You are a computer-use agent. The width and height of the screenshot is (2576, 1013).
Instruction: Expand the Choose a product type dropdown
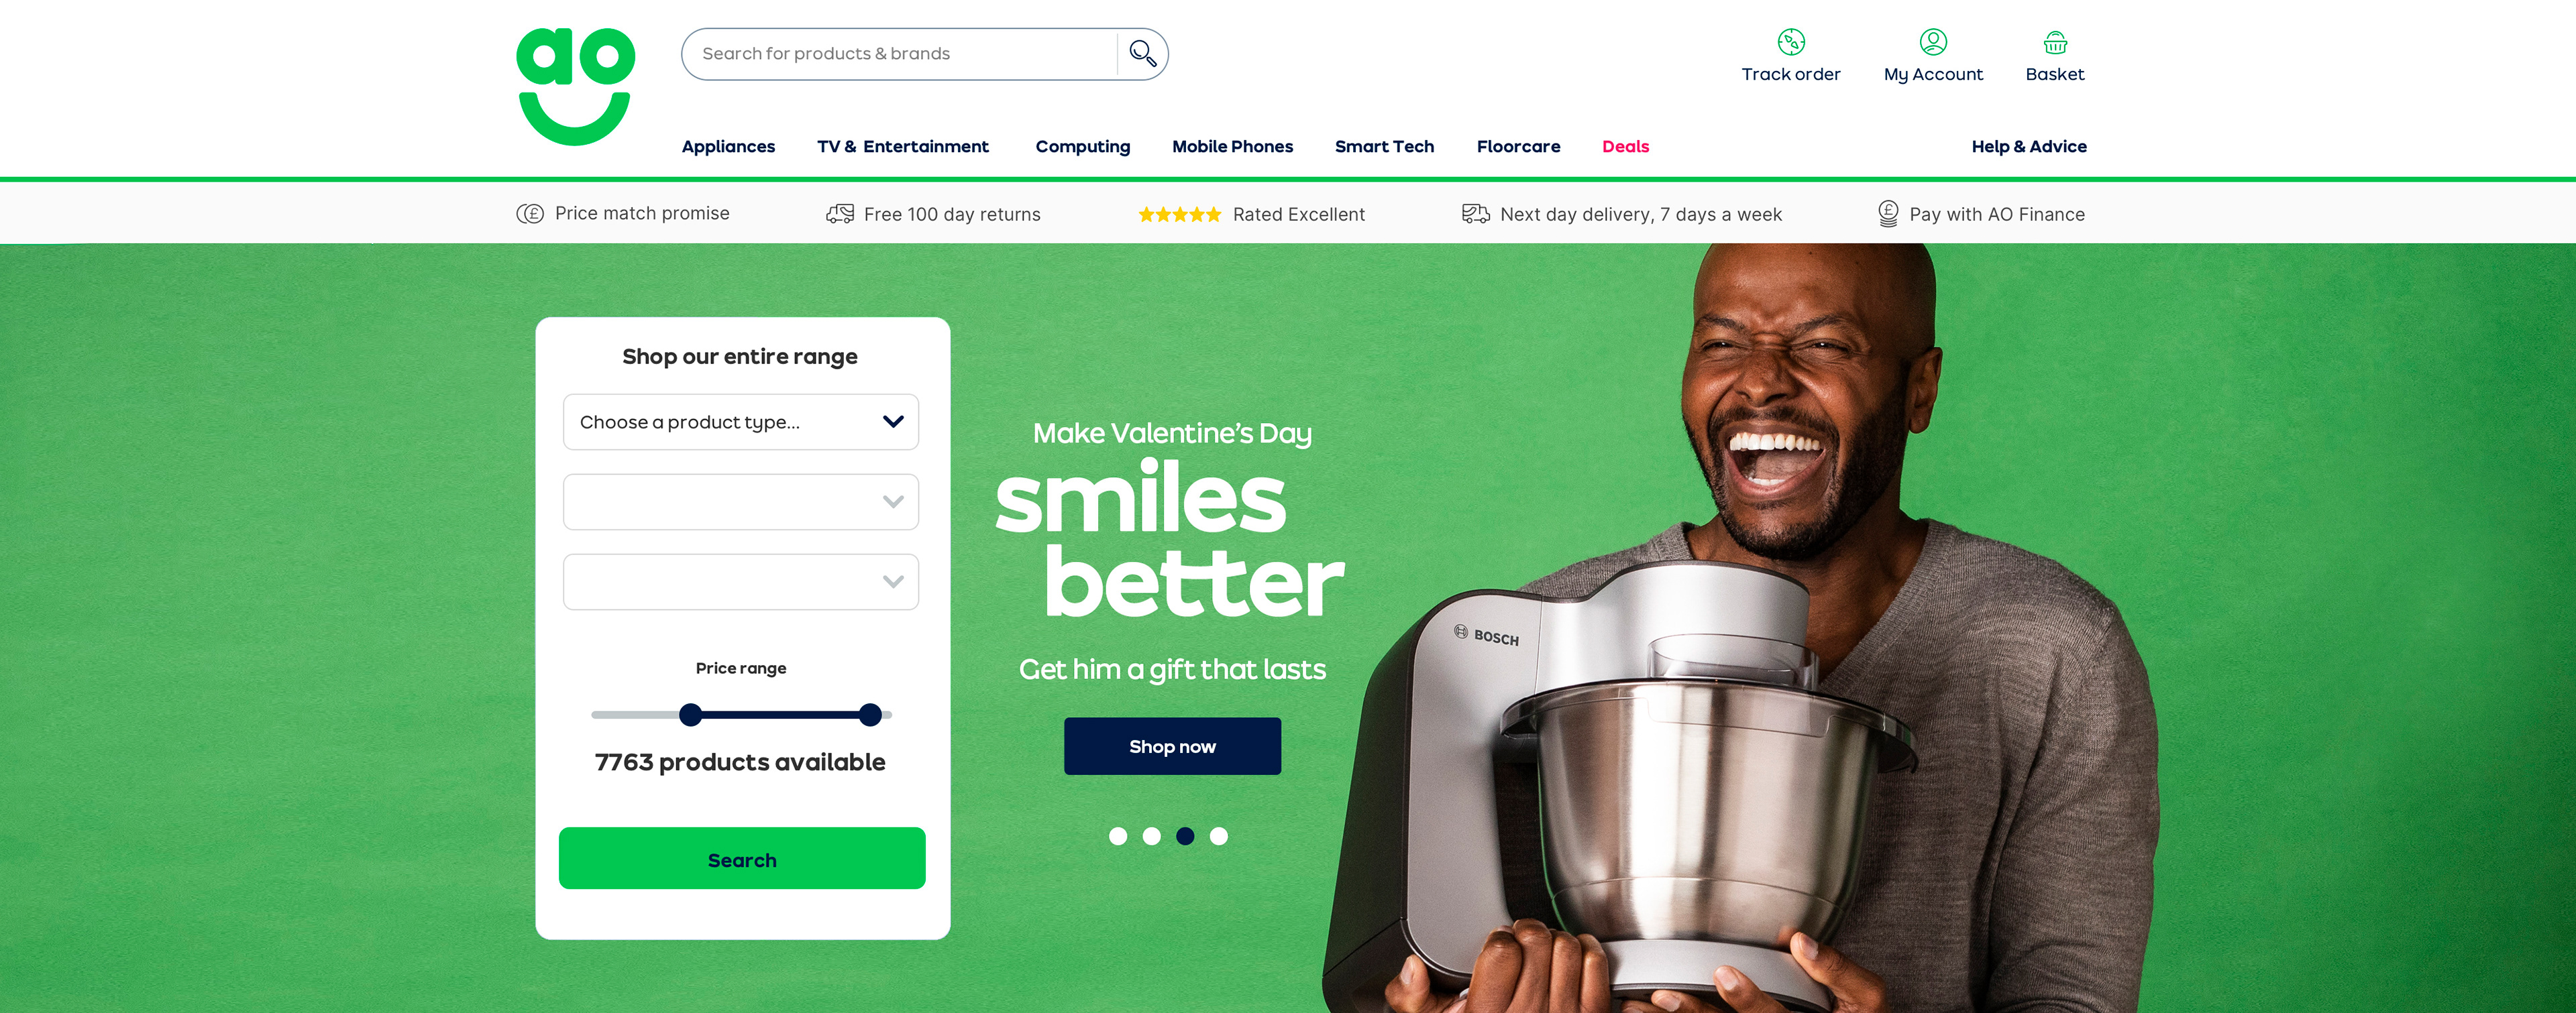740,422
